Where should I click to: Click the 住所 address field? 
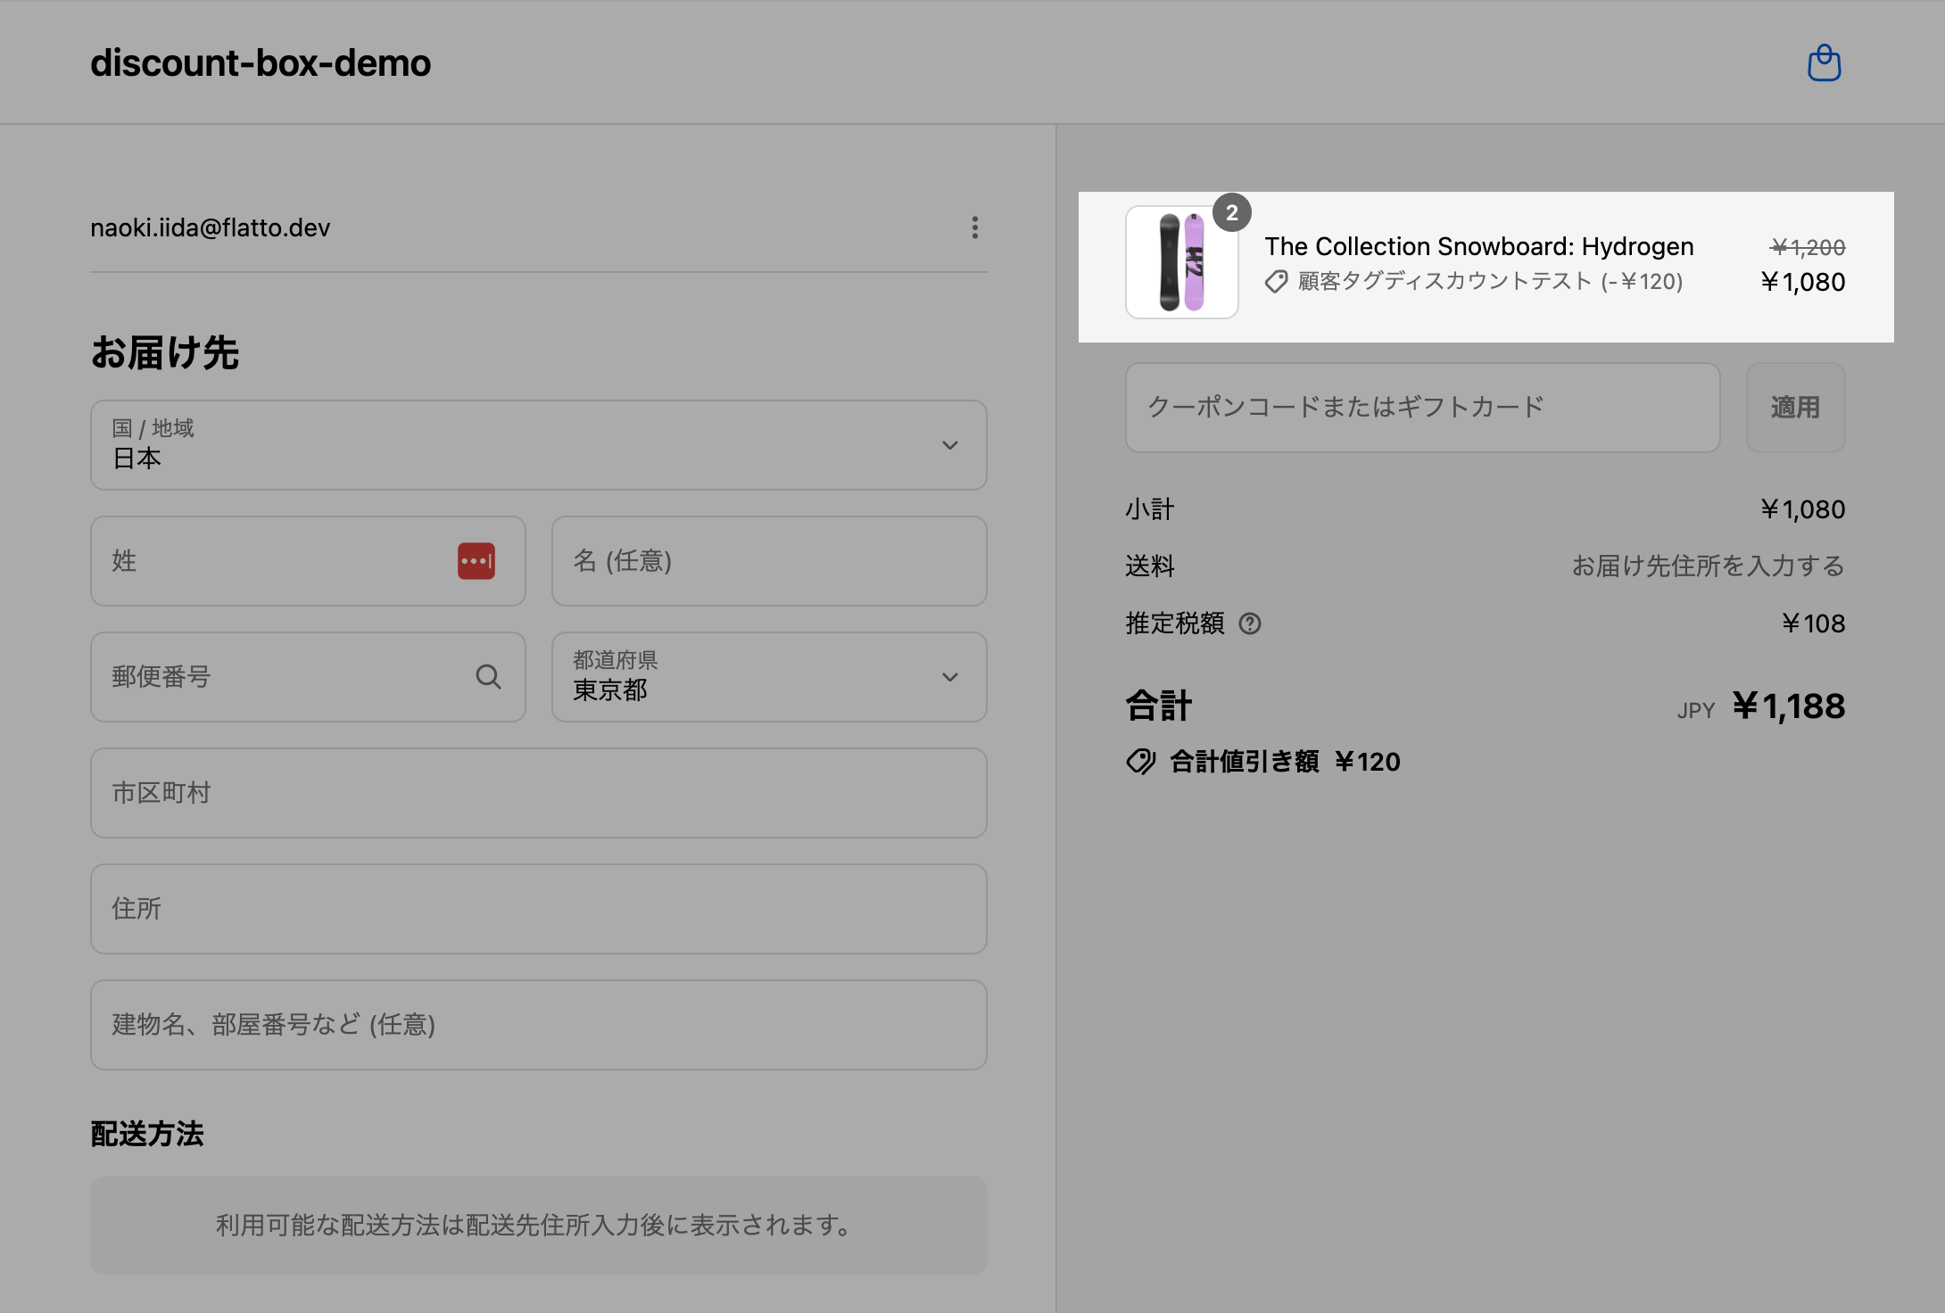[x=538, y=909]
